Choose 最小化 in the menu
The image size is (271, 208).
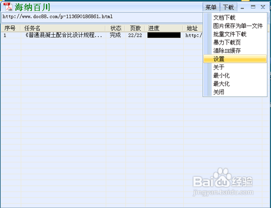235,75
